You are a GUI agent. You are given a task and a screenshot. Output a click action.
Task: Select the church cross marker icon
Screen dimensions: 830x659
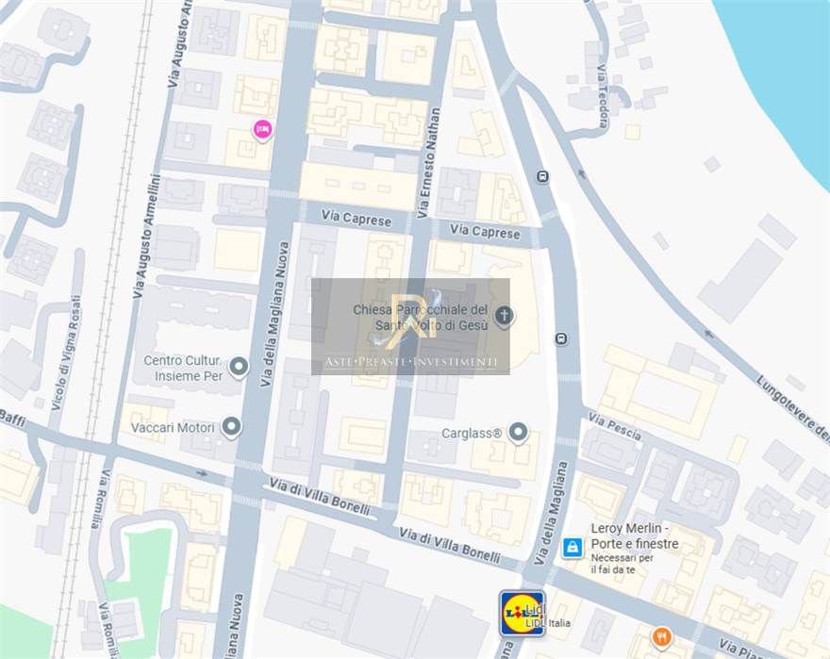tap(504, 317)
